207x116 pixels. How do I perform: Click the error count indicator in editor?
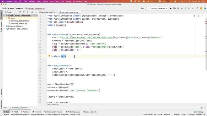click(x=195, y=16)
